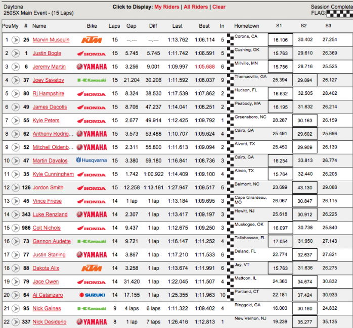Select the boxed S1 time 16.106
This screenshot has height=328, width=353.
tap(281, 40)
